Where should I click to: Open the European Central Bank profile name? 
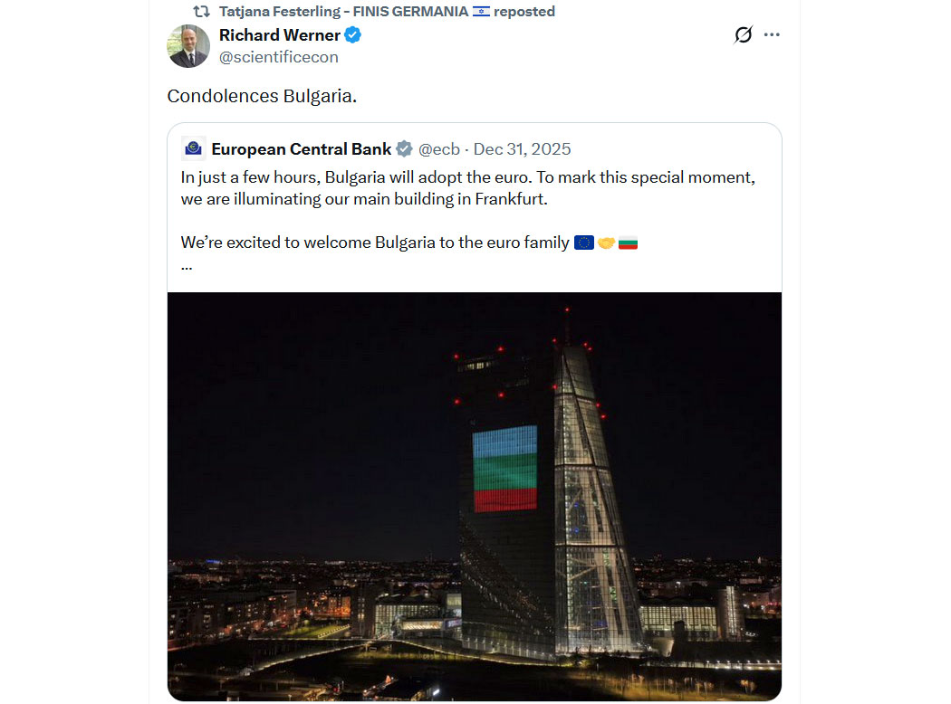(x=302, y=149)
